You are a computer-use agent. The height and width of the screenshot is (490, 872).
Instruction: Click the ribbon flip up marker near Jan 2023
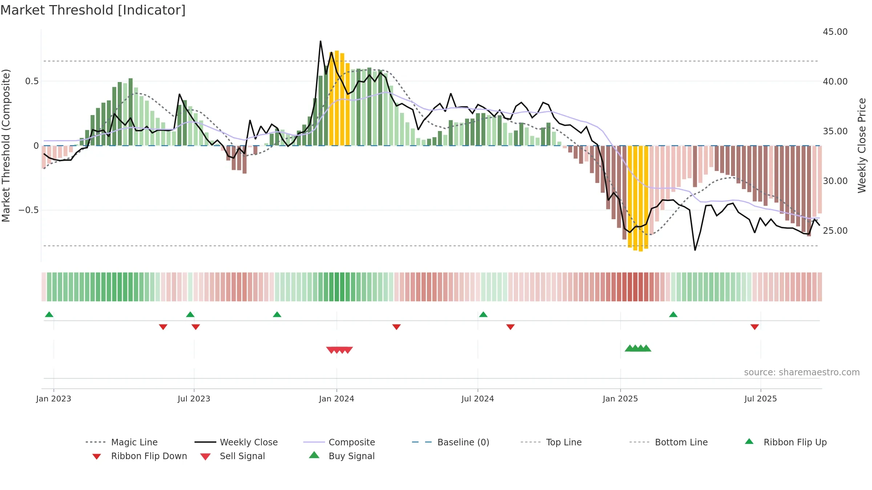coord(49,314)
